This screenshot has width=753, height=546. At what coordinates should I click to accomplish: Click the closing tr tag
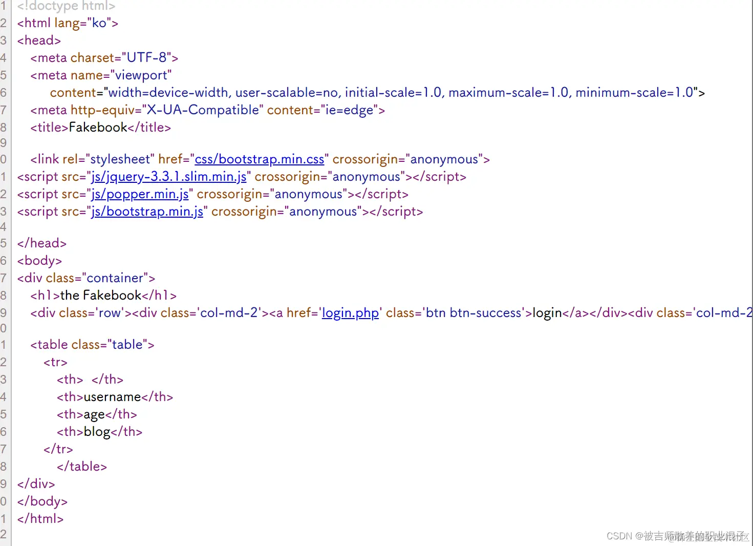point(58,449)
